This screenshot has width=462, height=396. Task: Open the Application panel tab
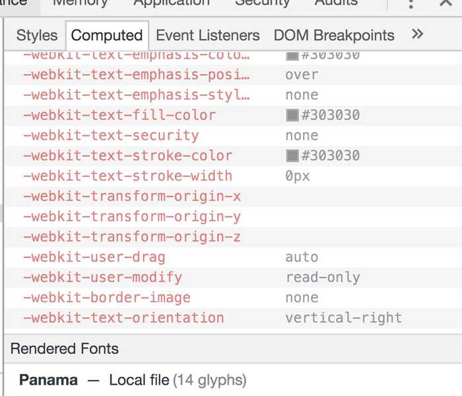(172, 3)
